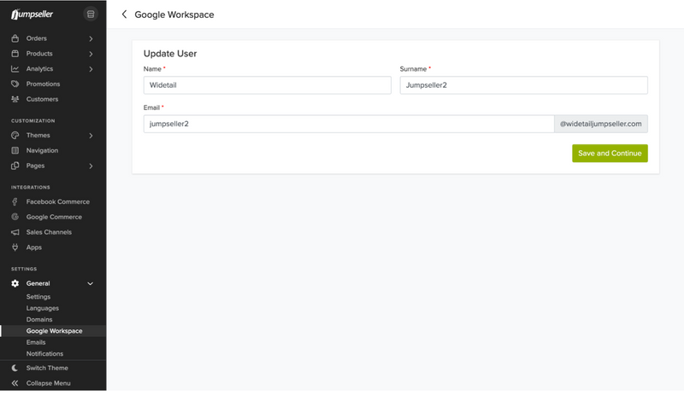Click the Navigation sidebar icon
The height and width of the screenshot is (395, 684).
(15, 151)
